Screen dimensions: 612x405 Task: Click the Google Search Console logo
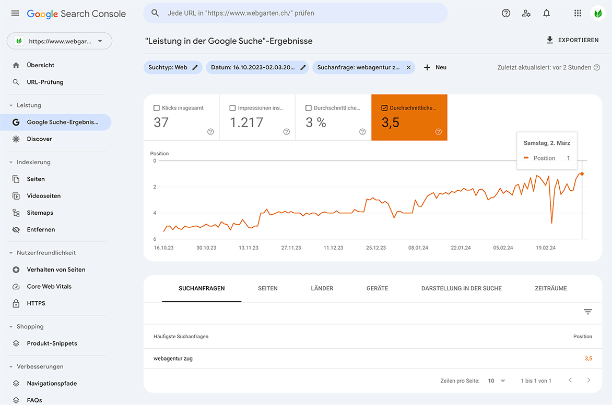[x=76, y=14]
